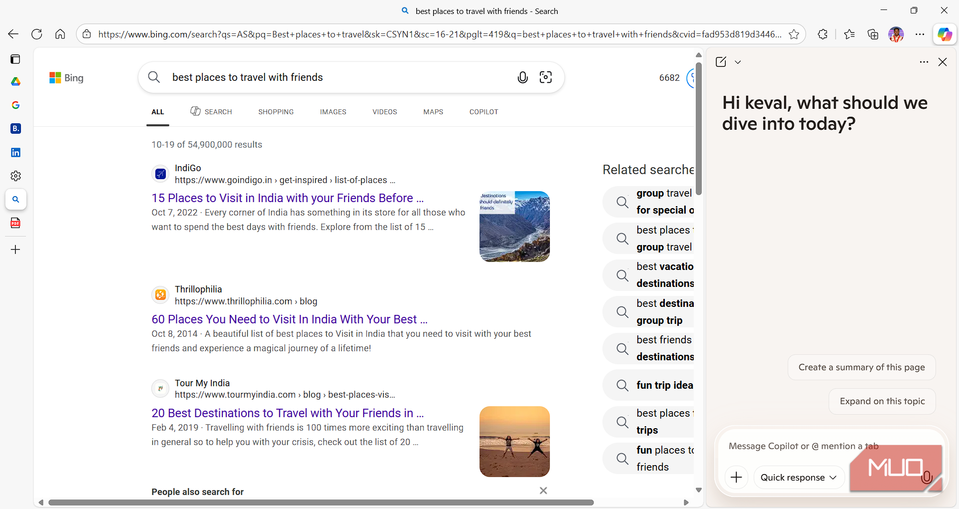The width and height of the screenshot is (959, 509).
Task: Reload the page with refresh icon
Action: tap(36, 34)
